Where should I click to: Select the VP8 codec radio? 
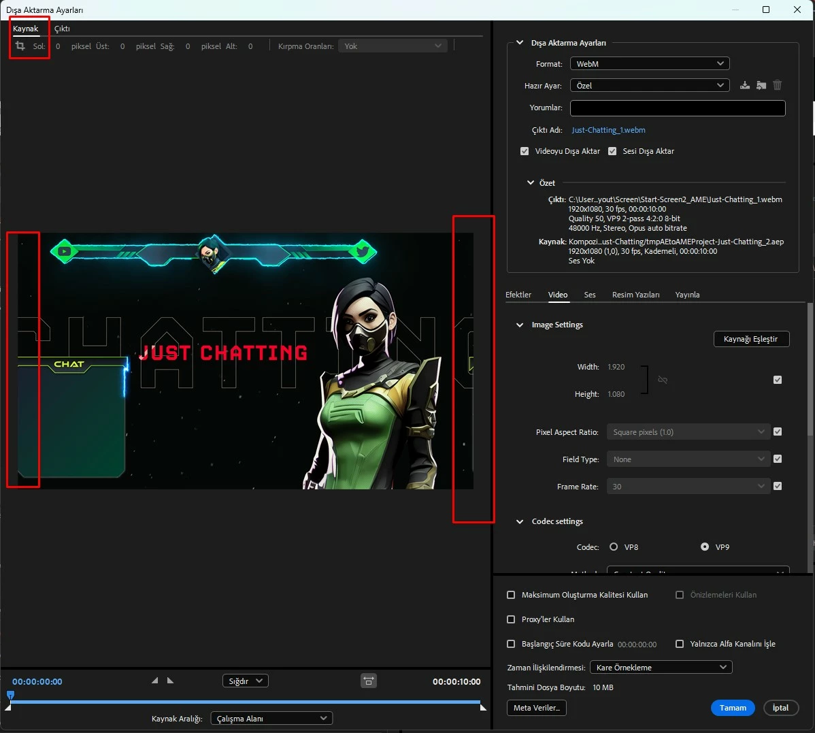click(x=614, y=547)
